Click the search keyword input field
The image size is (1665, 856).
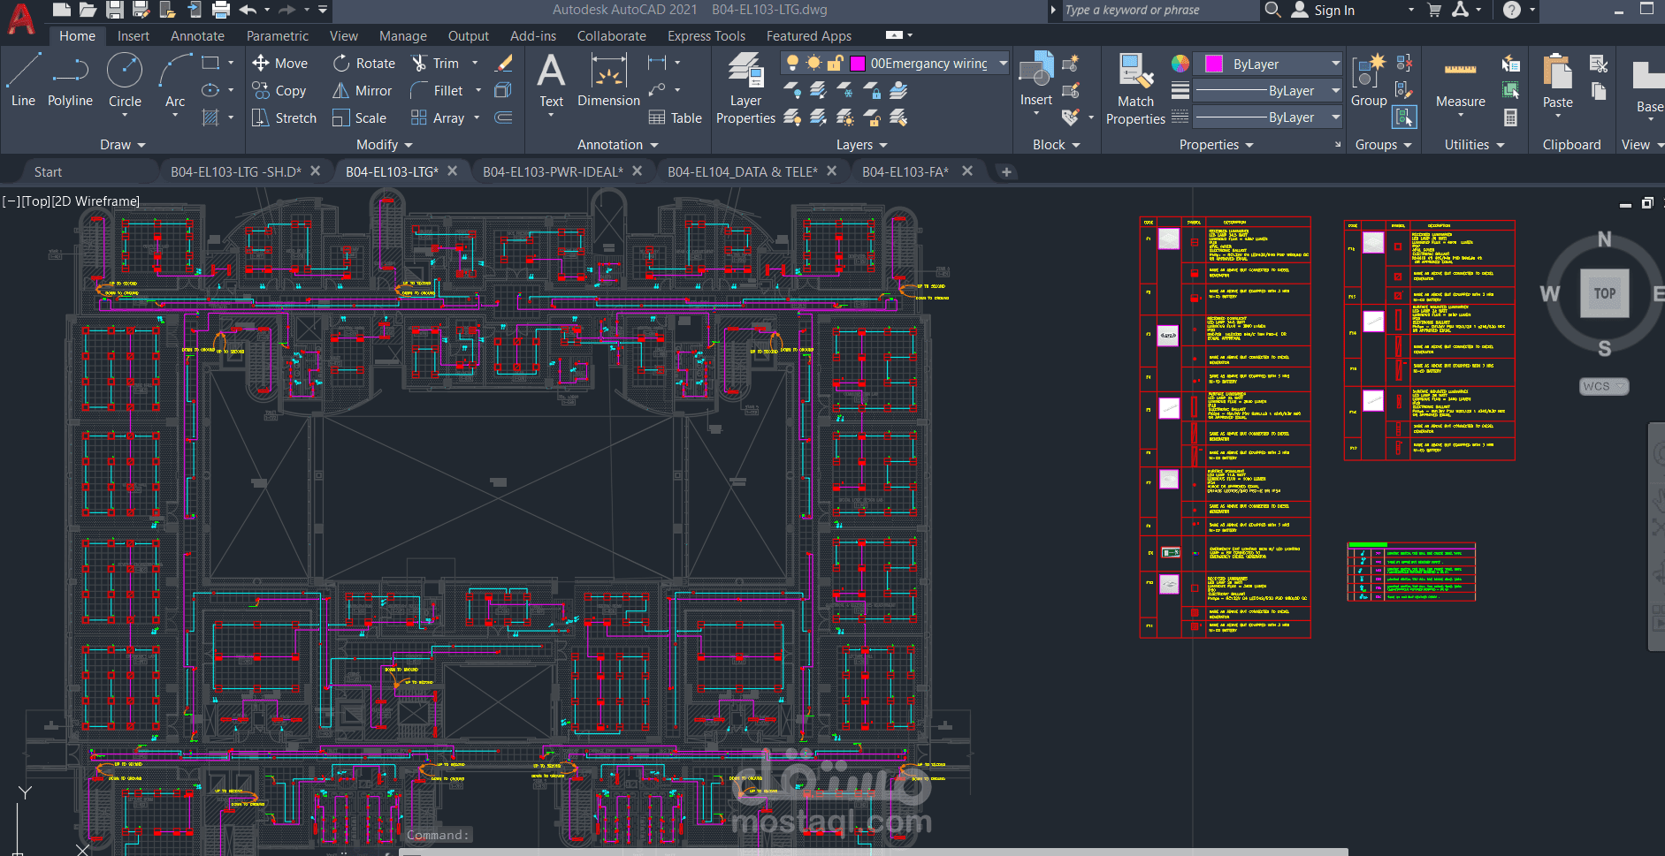1158,11
